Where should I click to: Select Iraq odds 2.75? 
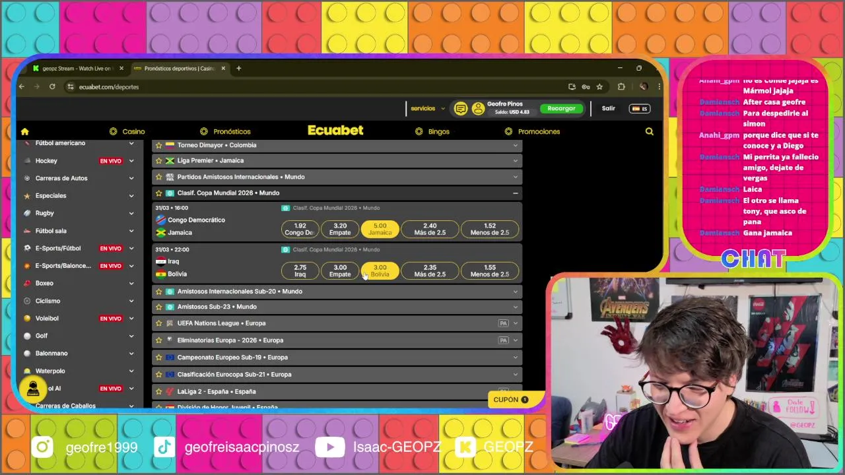click(300, 270)
